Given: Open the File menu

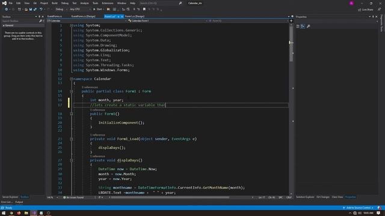Looking at the screenshot, I should click(11, 3).
